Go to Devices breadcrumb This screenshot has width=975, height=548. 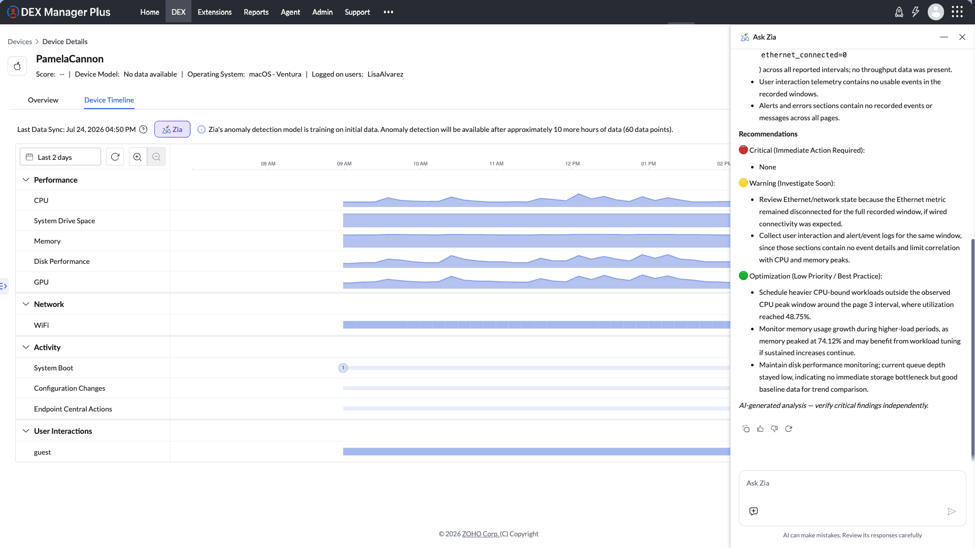(x=20, y=42)
